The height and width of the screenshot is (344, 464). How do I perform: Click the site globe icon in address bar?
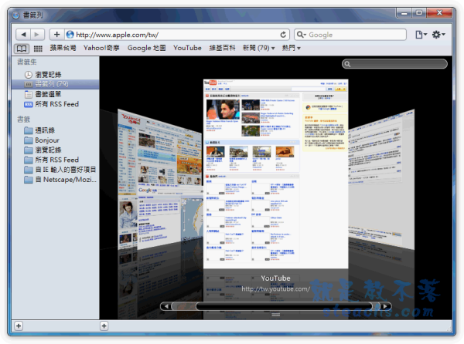coord(70,35)
